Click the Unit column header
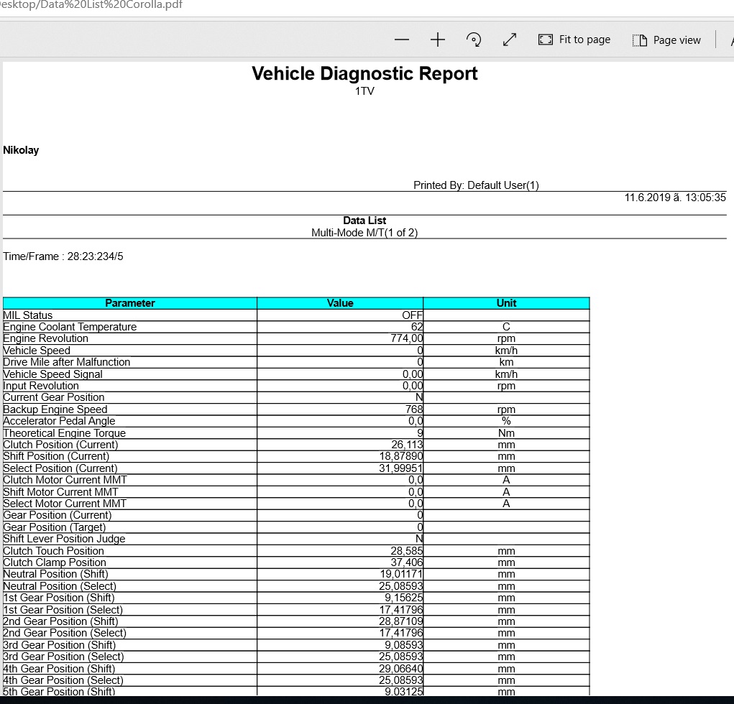This screenshot has height=704, width=734. click(x=506, y=303)
